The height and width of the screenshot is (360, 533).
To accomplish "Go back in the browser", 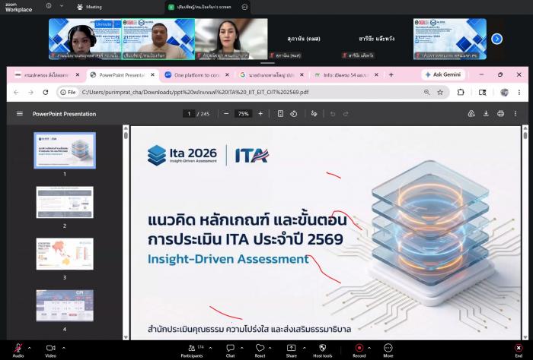I will click(x=16, y=92).
